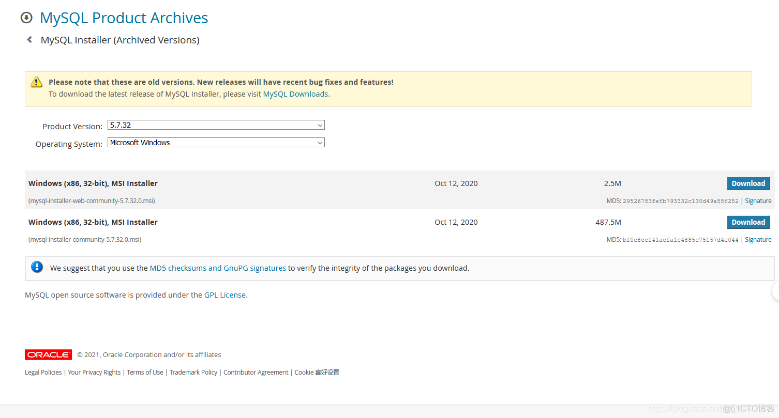Open the Product Version dropdown
This screenshot has width=779, height=418.
pos(216,125)
